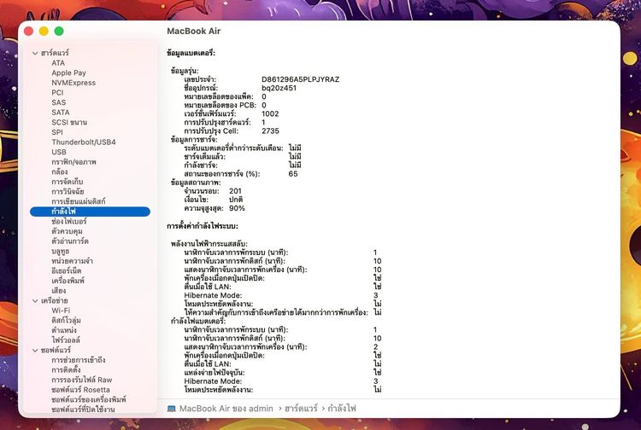Viewport: 641px width, 430px height.
Task: Open SCSI ขนาน sidebar item
Action: pyautogui.click(x=69, y=122)
